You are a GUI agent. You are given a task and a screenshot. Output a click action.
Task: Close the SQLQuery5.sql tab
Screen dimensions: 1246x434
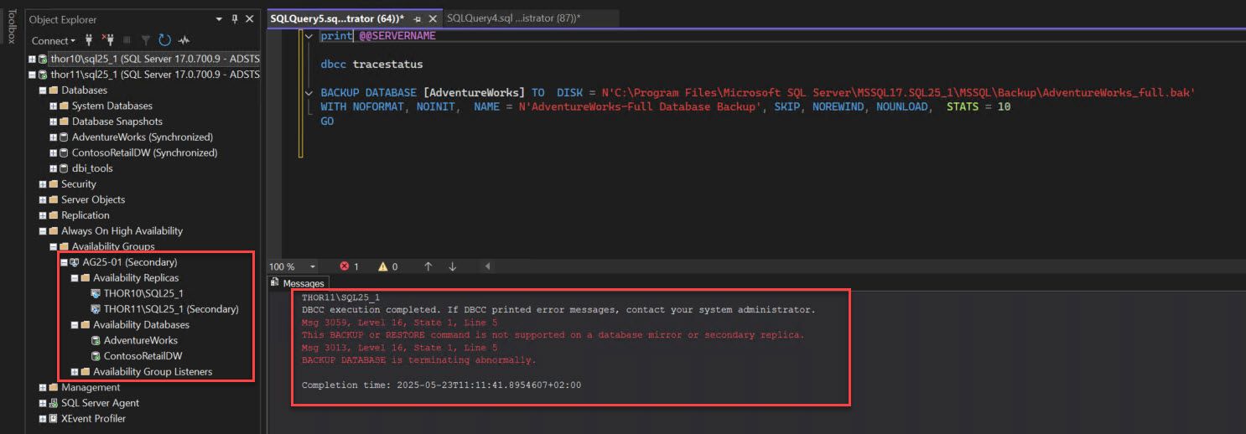click(x=434, y=18)
